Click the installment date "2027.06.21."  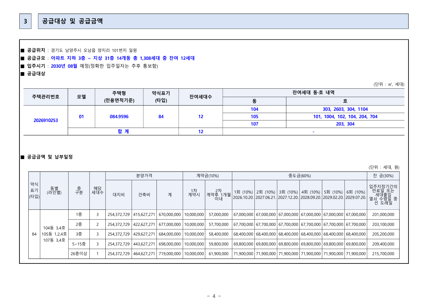tap(266, 198)
